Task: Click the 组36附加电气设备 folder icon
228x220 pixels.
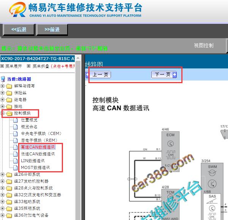Action: tap(9, 215)
